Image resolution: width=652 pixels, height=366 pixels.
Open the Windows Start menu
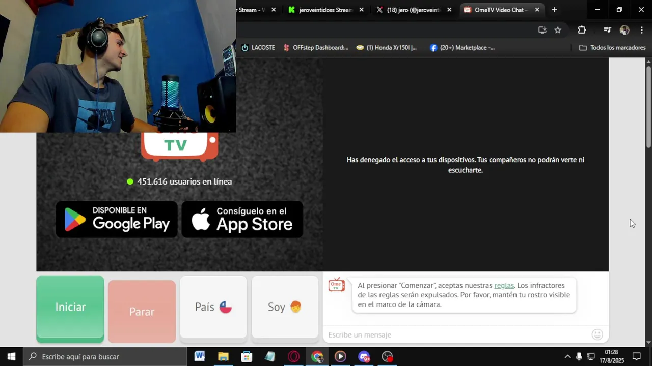point(12,357)
